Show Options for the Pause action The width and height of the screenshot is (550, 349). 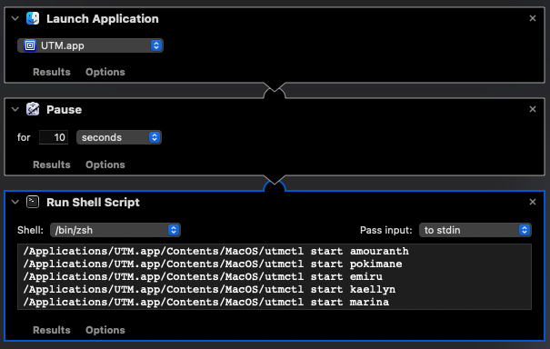tap(105, 165)
